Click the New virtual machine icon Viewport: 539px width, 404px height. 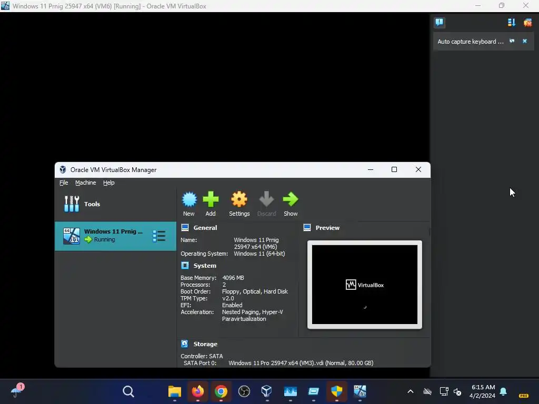click(189, 199)
